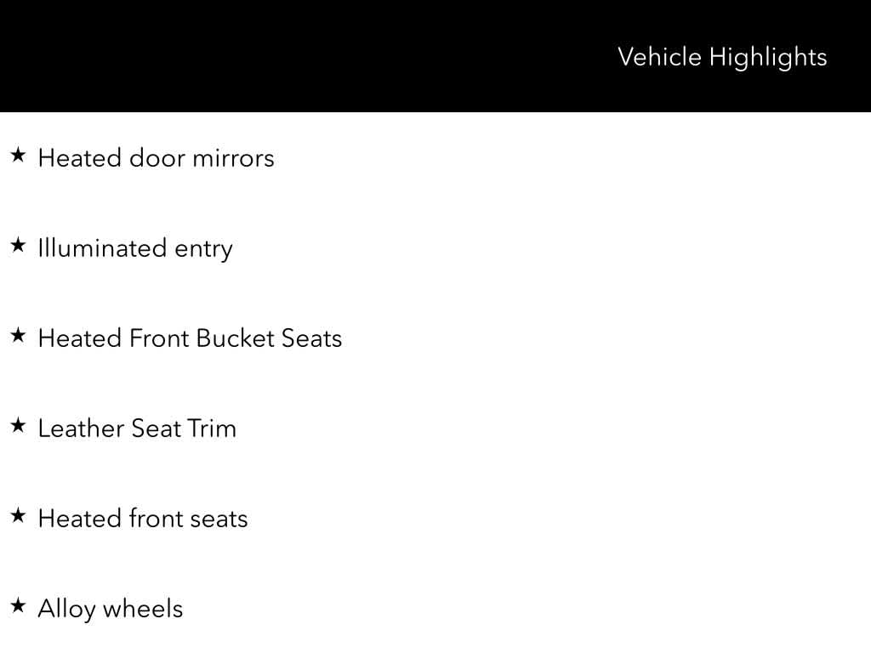The width and height of the screenshot is (871, 653).
Task: Click the word "Highlights" in the header
Action: 768,57
